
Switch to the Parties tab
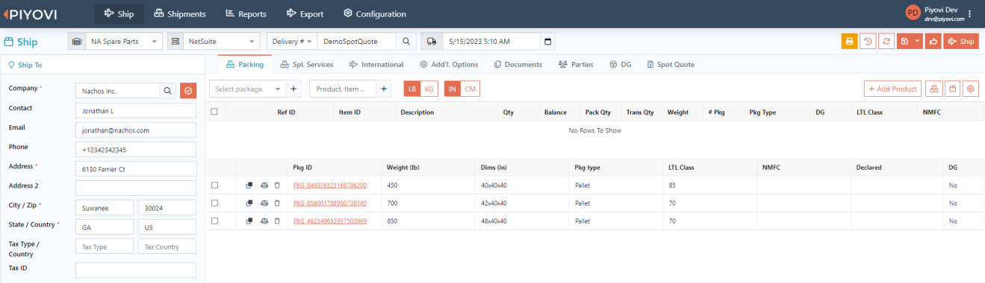coord(576,64)
